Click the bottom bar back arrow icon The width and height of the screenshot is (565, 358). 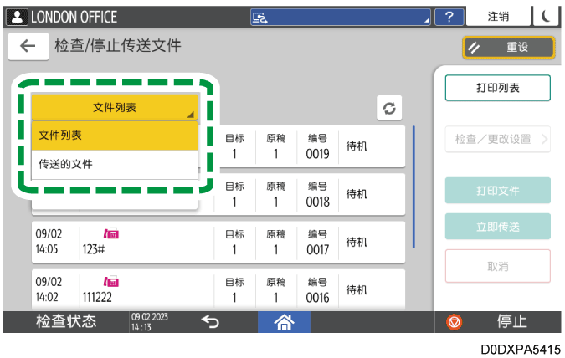click(x=210, y=321)
